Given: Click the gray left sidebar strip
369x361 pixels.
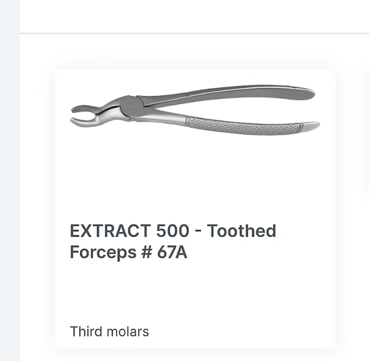Looking at the screenshot, I should pos(9,177).
